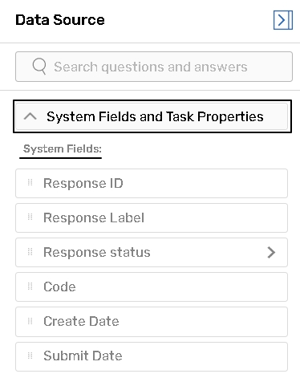Select the Response ID field
Screen dimensions: 300x382
[x=152, y=183]
